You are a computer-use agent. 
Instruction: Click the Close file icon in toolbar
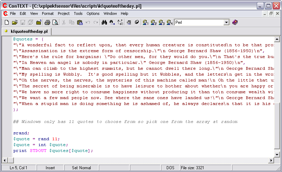click(x=38, y=22)
